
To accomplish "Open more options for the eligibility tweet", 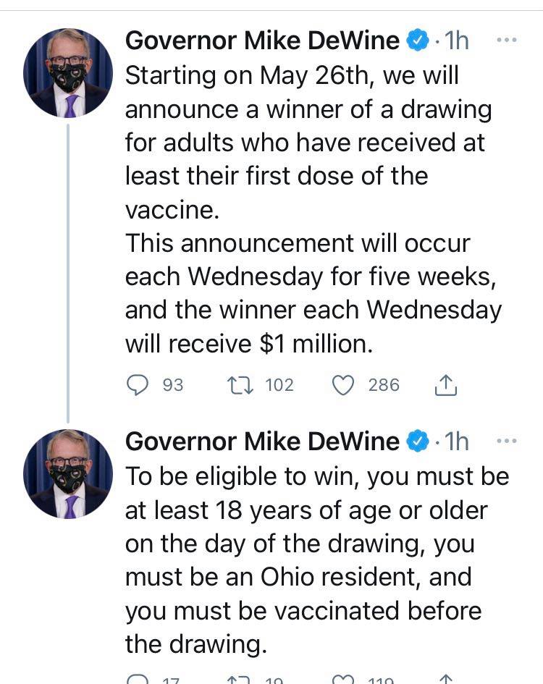I will coord(505,440).
